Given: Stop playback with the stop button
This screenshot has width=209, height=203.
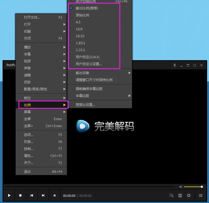Looking at the screenshot, I should [x=20, y=195].
